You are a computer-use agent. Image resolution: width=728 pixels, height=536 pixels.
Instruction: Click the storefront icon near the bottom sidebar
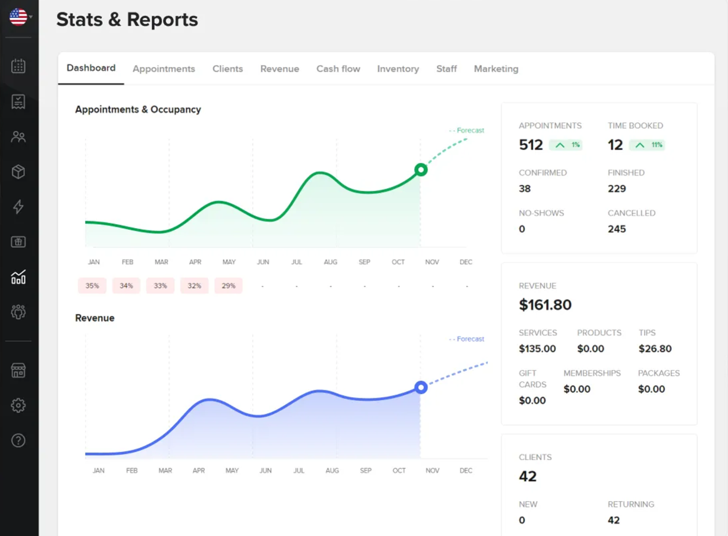click(x=18, y=370)
